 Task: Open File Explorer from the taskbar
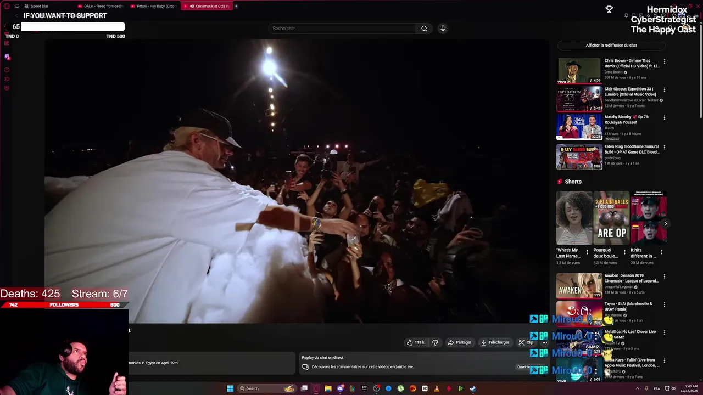click(328, 388)
